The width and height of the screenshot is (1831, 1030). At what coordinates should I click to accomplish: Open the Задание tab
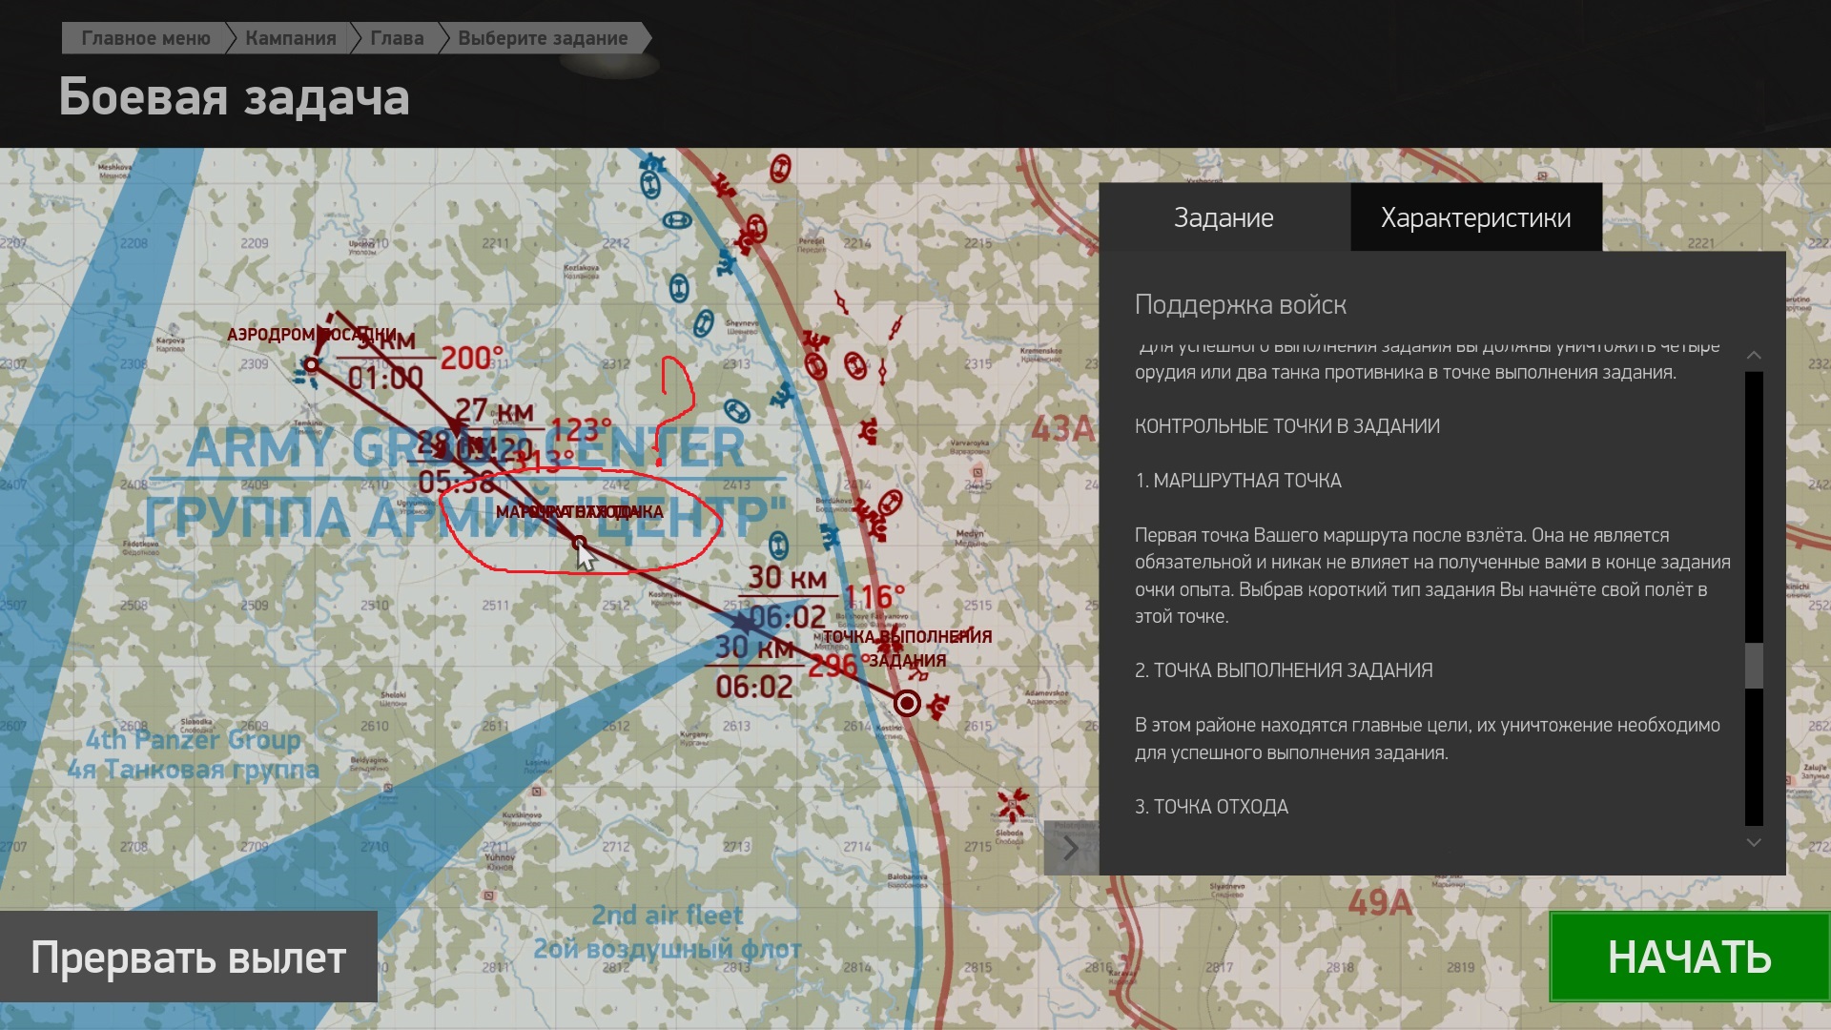[x=1224, y=217]
